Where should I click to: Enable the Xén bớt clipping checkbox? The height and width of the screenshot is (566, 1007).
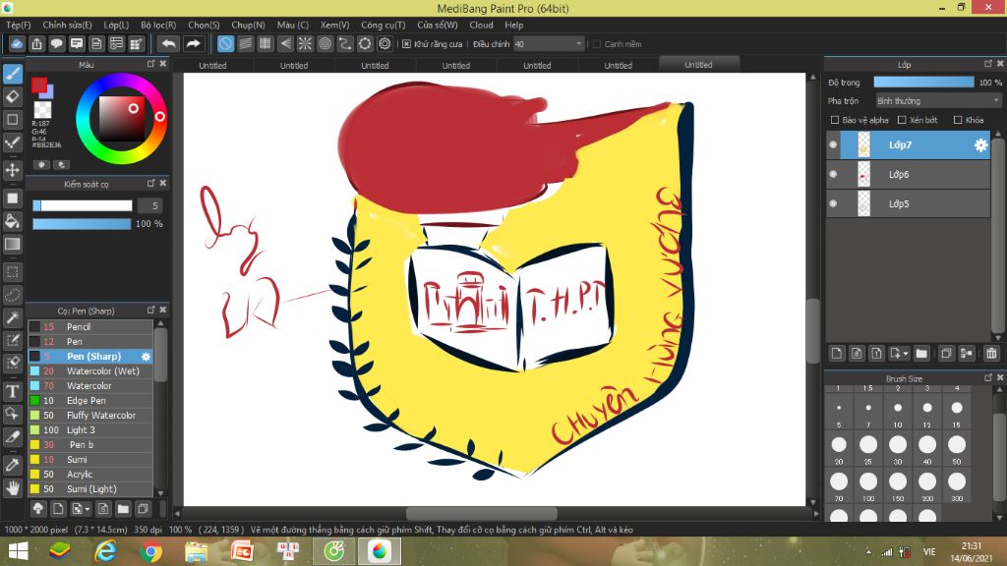(x=902, y=120)
